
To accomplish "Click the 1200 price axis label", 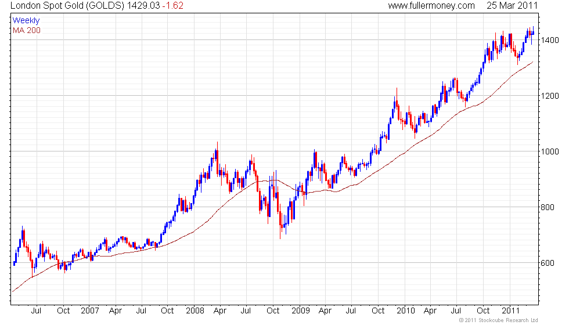I will coord(550,96).
